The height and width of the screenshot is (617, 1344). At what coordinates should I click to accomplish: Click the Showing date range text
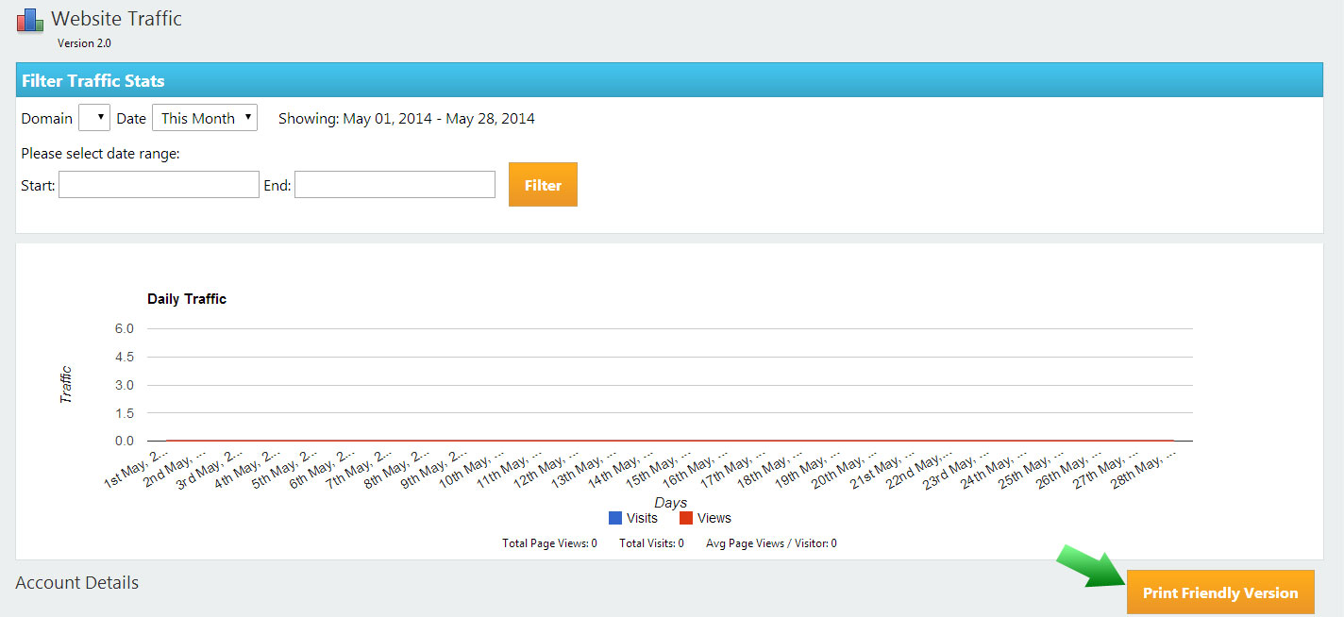coord(407,118)
